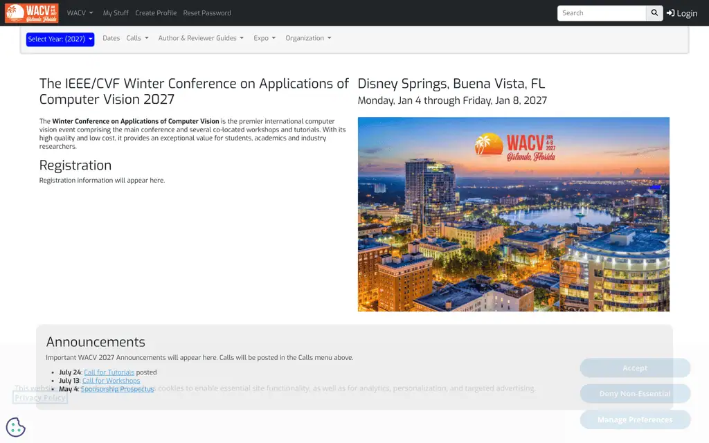
Task: Open the Select Year (2027) dropdown
Action: [x=60, y=39]
